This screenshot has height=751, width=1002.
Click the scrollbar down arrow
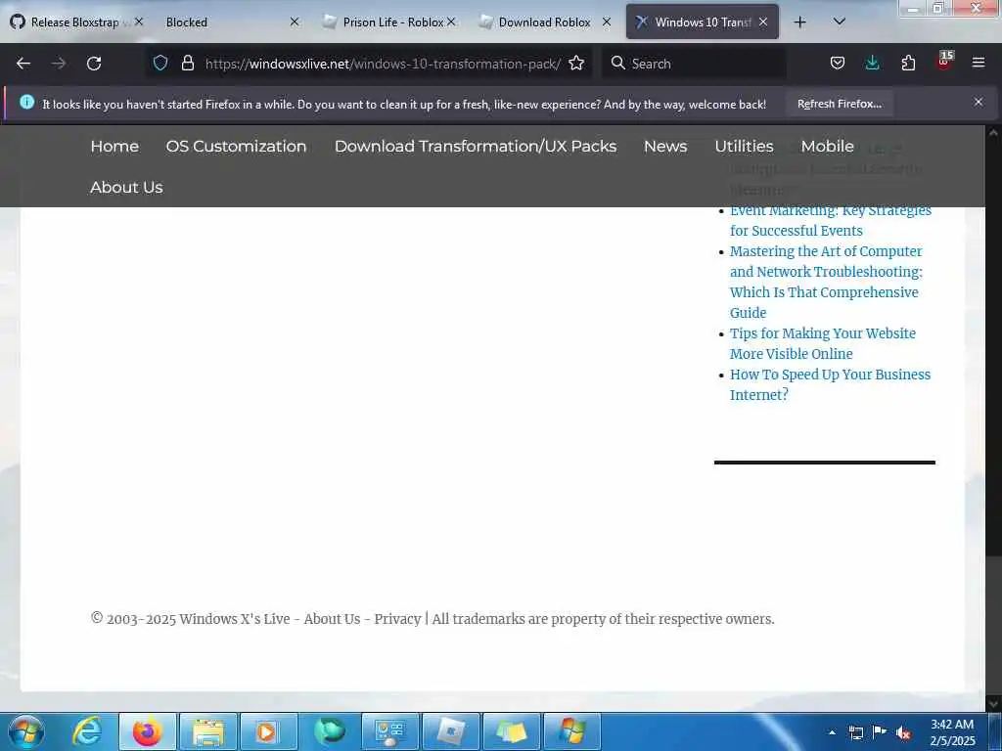[993, 703]
